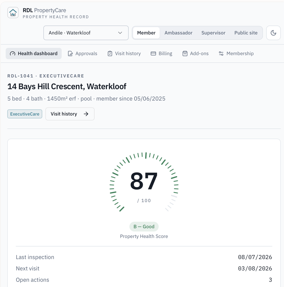Screen dimensions: 284x287
Task: Click the Membership sliders icon
Action: (221, 53)
